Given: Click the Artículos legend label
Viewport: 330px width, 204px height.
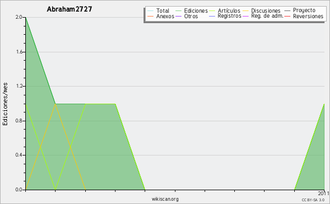Looking at the screenshot, I should 229,10.
